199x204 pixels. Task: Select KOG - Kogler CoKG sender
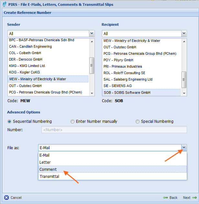[x=48, y=72]
